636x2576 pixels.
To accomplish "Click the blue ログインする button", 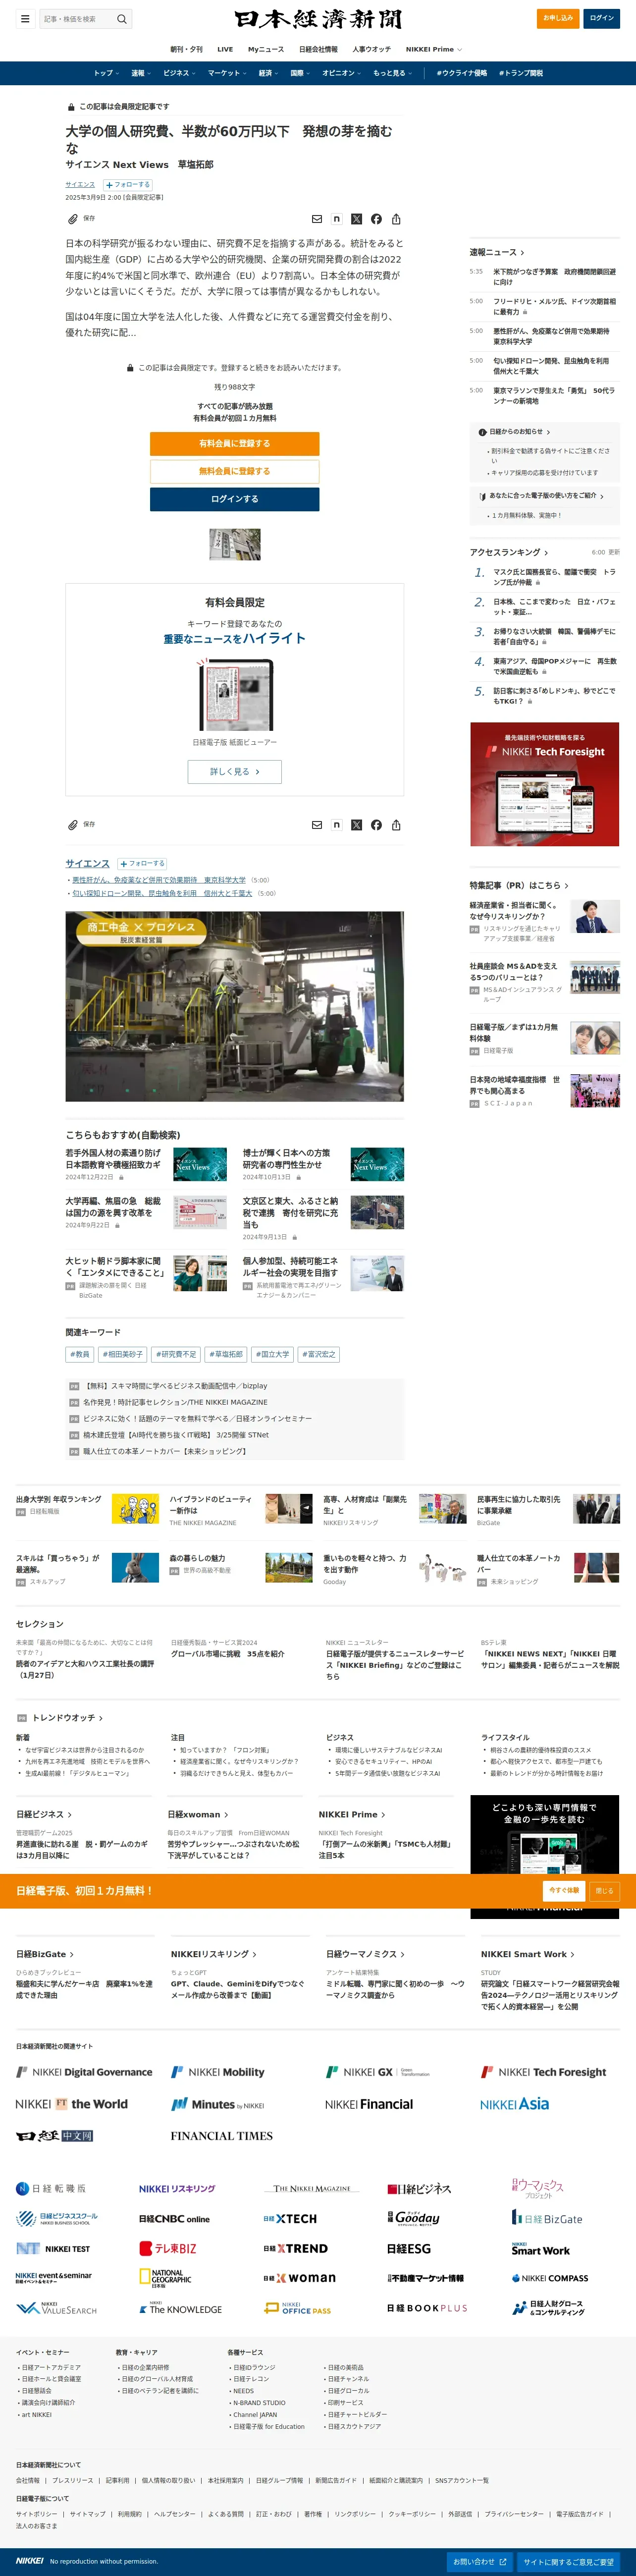I will tap(235, 499).
